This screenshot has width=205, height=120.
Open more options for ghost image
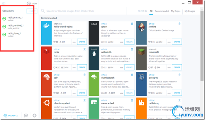(122, 42)
